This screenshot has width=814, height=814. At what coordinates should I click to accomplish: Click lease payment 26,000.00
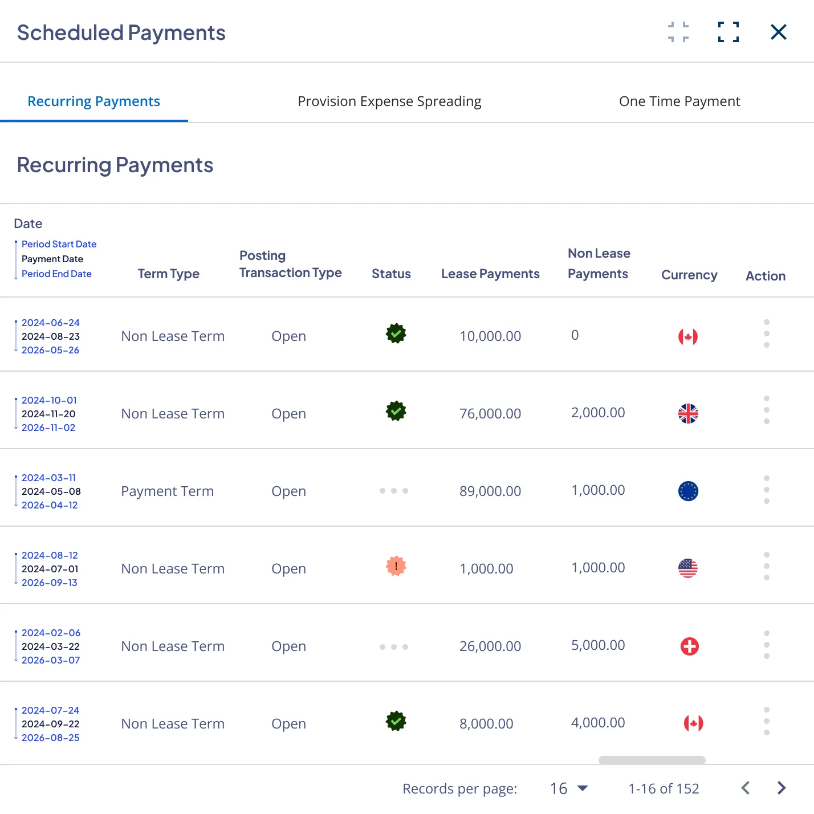490,646
